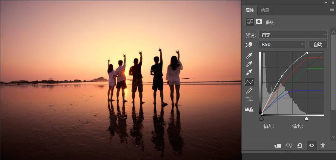Select the gray point eyedropper
The image size is (336, 160).
(249, 64)
